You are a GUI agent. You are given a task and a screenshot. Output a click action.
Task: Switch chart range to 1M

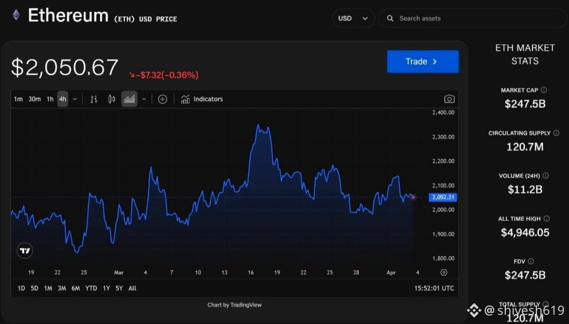[x=48, y=288]
